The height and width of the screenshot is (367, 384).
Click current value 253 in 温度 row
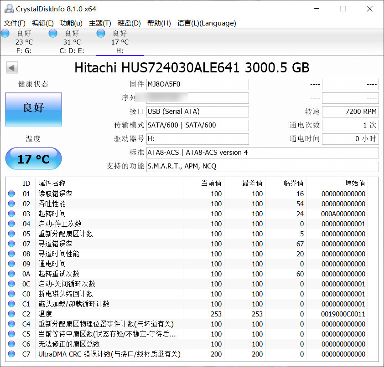(216, 314)
